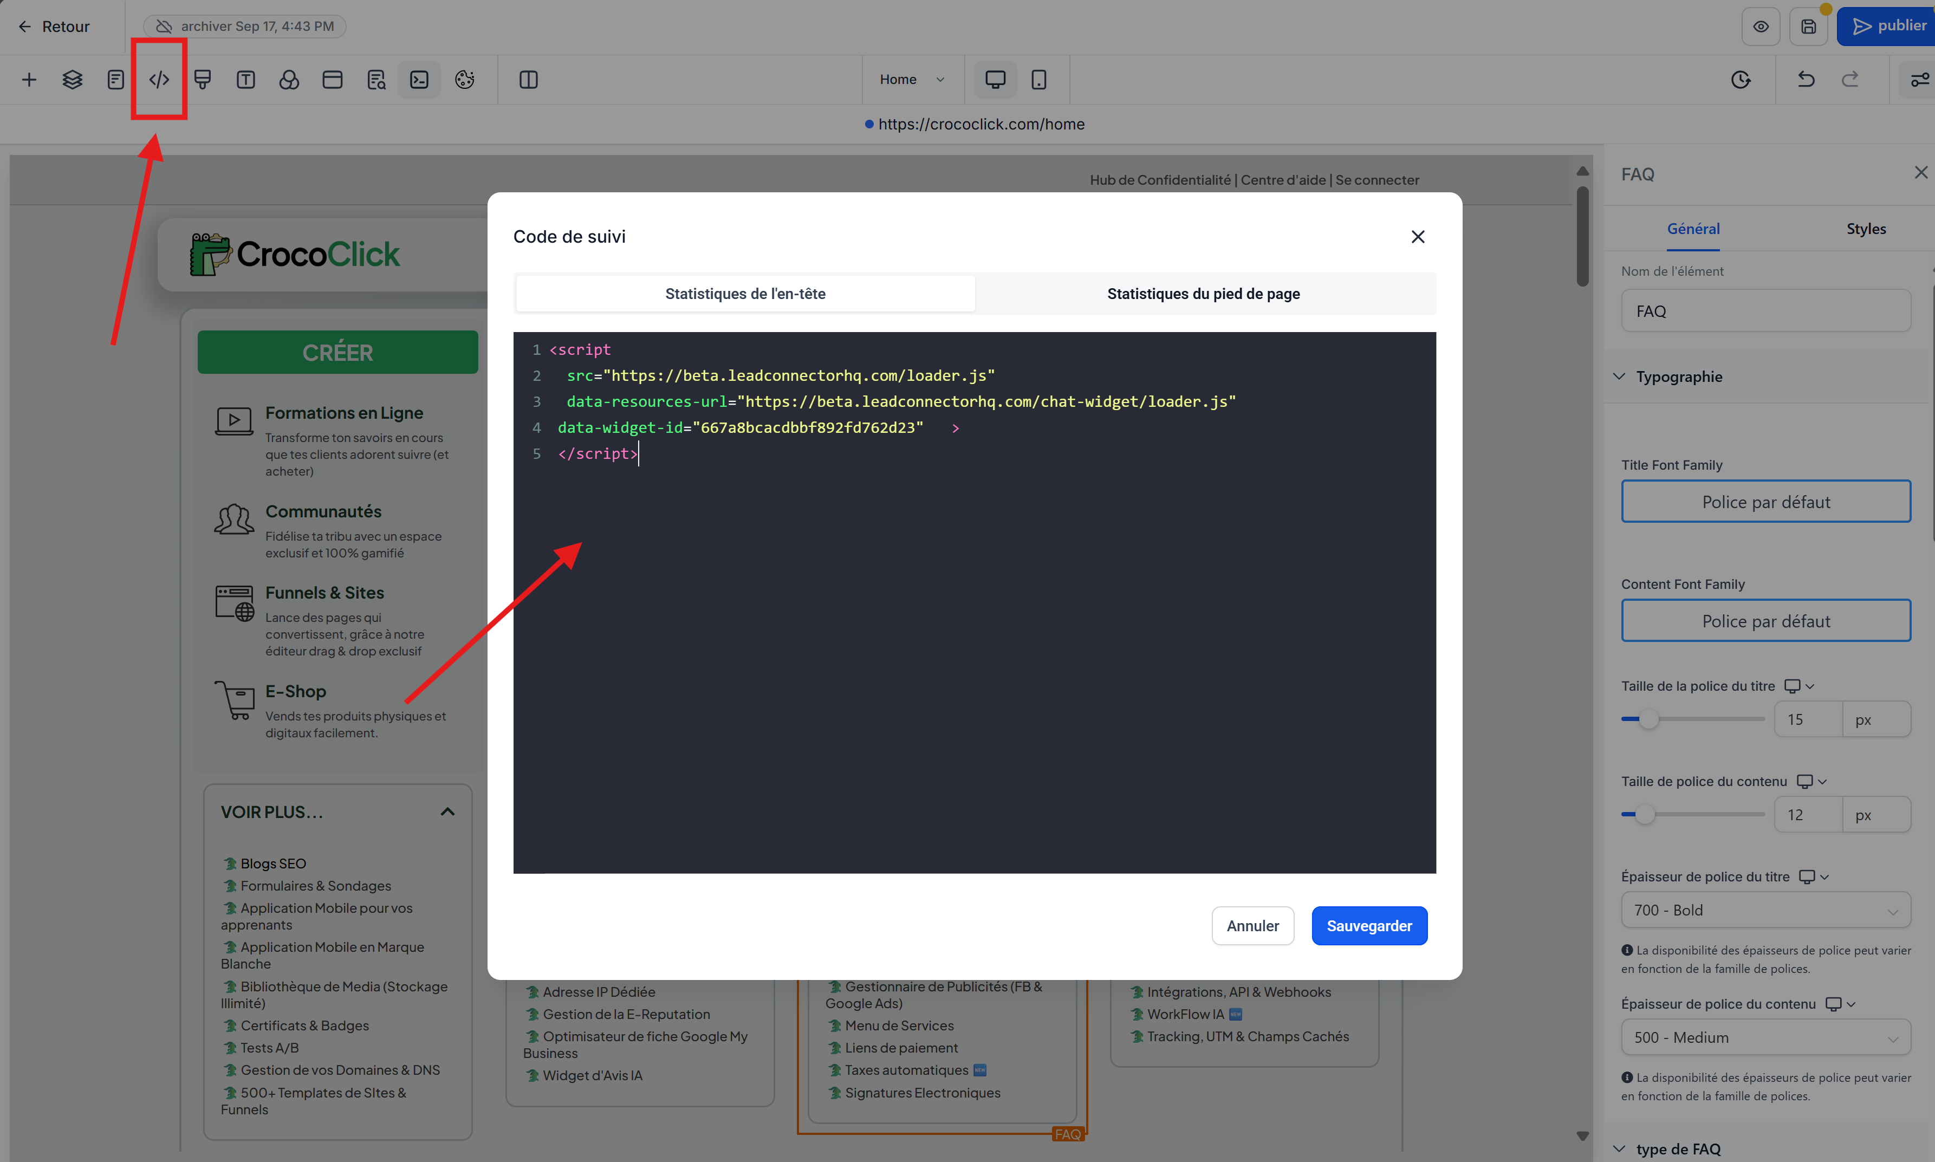Close the Code de suivi dialog
The image size is (1935, 1162).
1418,237
